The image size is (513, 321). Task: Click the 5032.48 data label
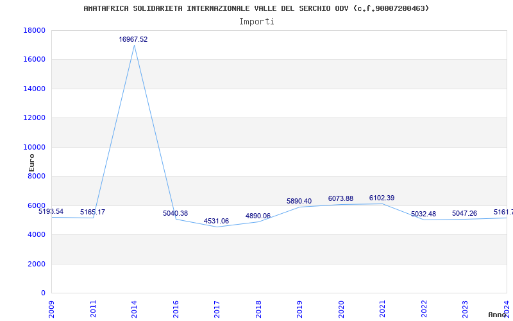[423, 214]
